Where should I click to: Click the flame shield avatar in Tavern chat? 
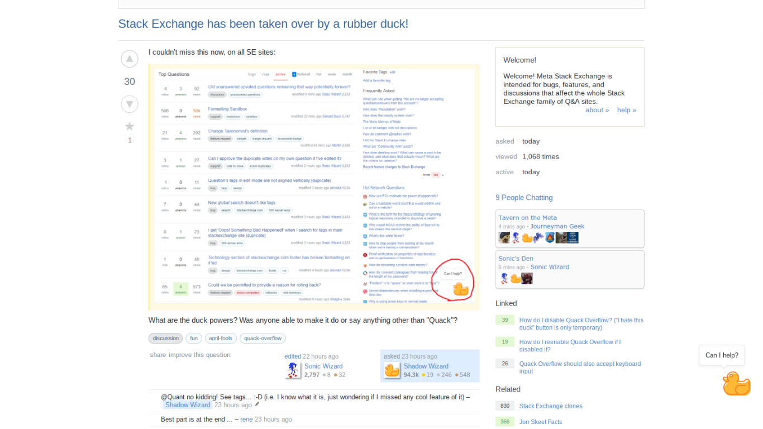[550, 237]
